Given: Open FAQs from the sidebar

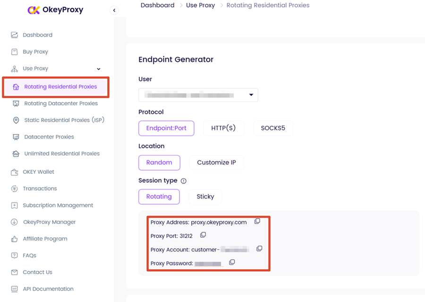Looking at the screenshot, I should (30, 256).
